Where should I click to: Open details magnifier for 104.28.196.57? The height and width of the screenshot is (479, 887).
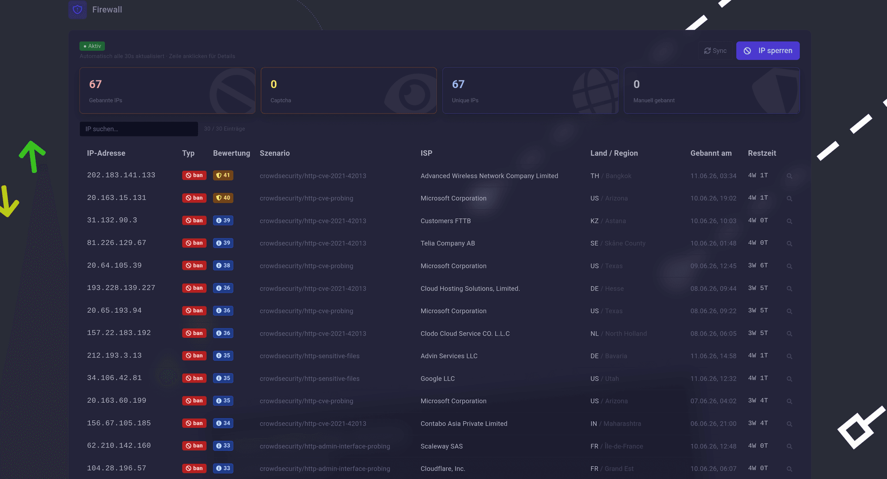[790, 468]
